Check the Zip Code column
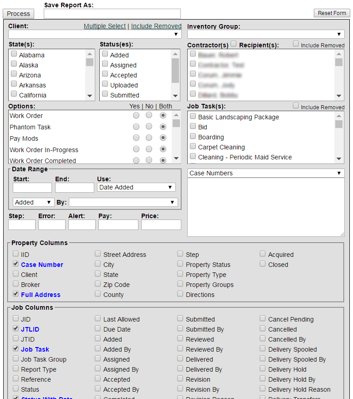 tap(98, 283)
